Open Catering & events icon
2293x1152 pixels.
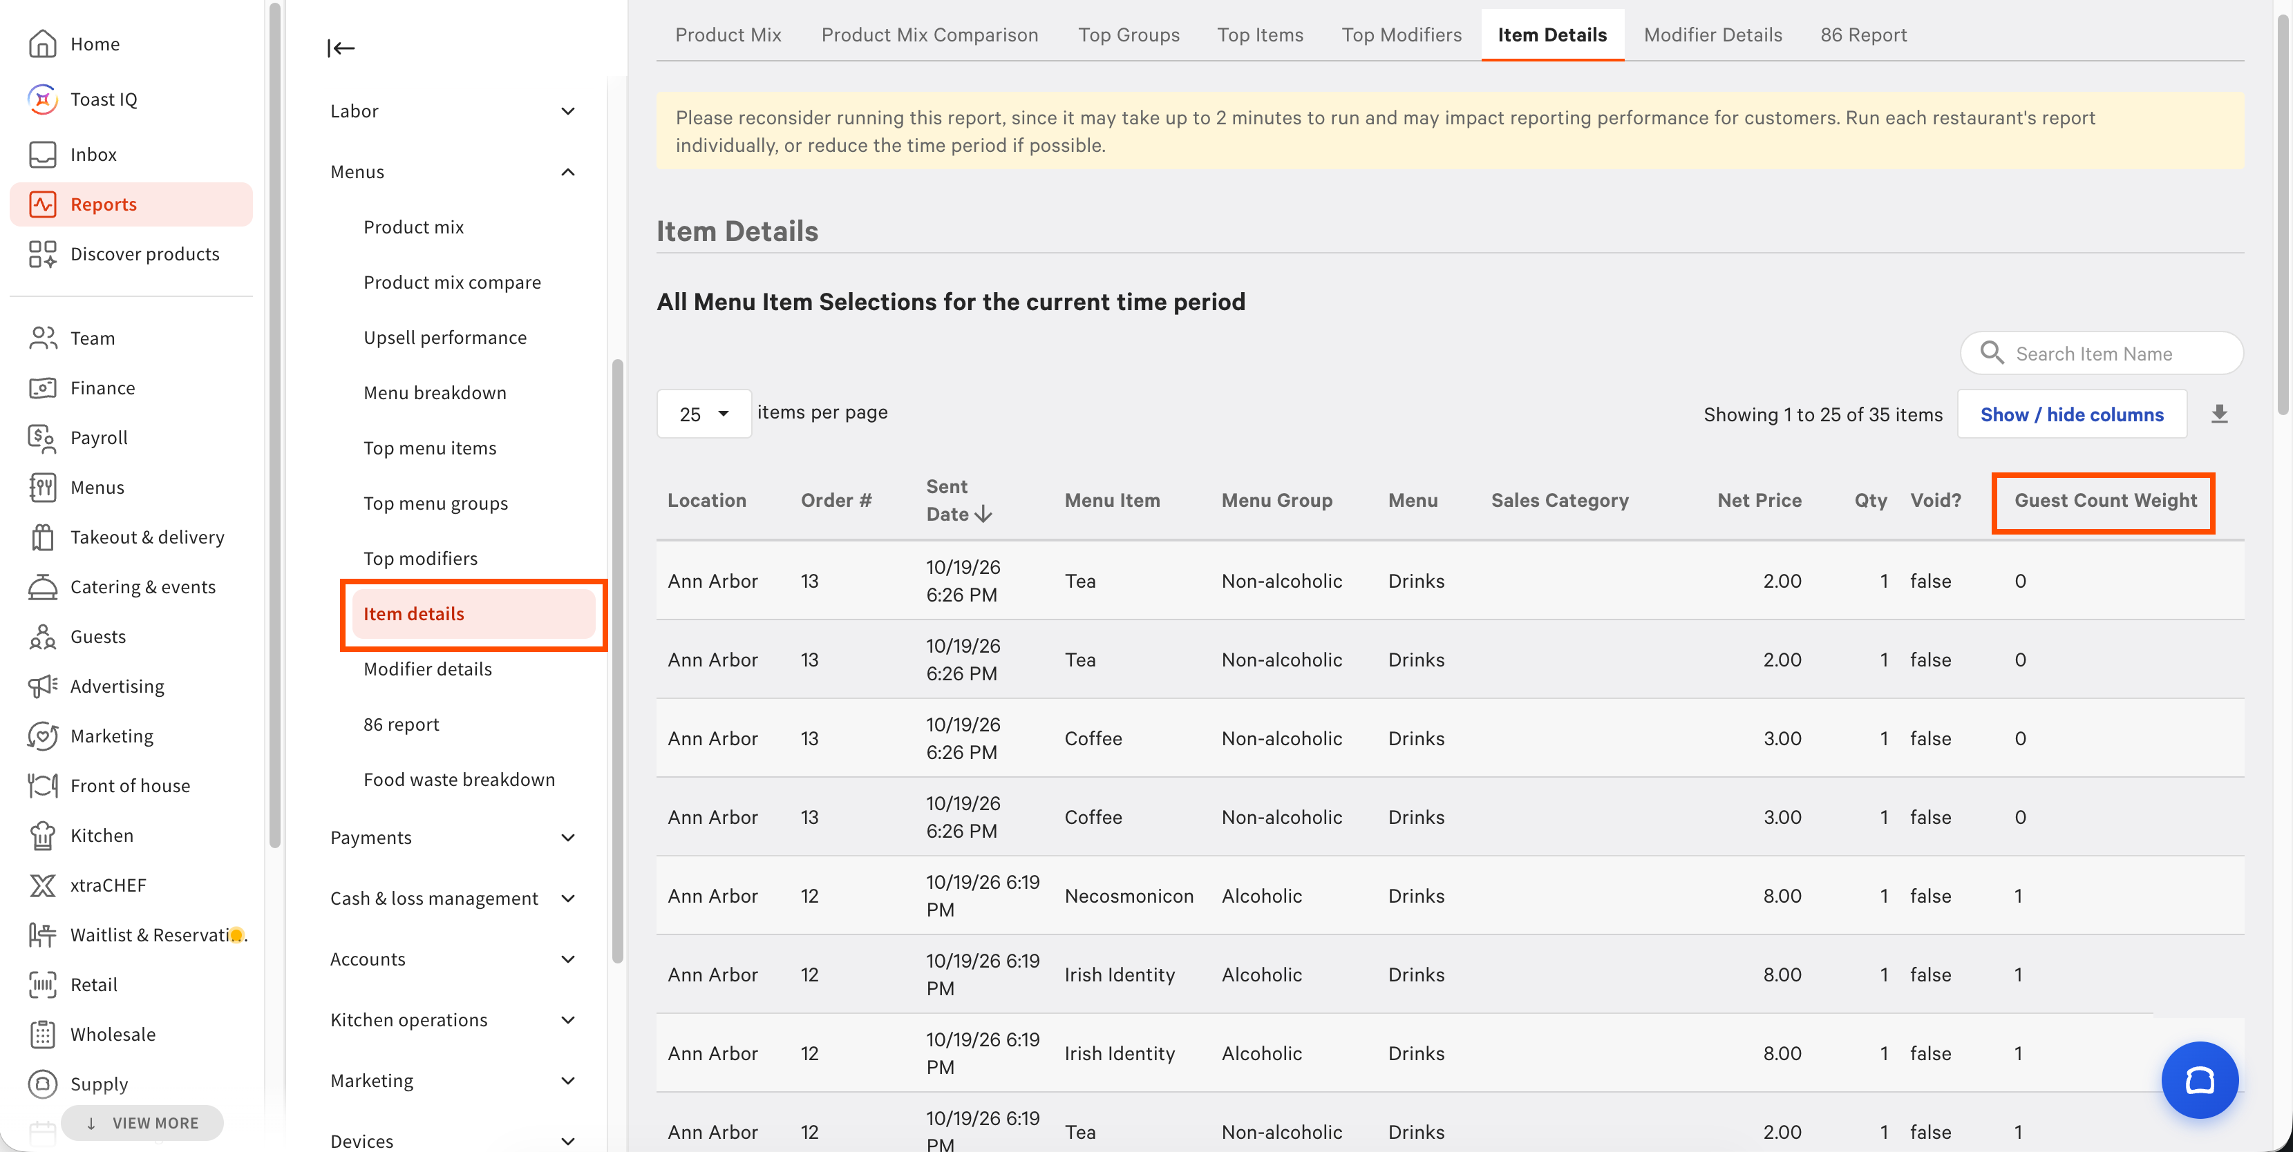[42, 587]
